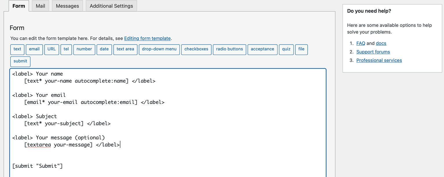Click the URL tag button

coord(52,49)
